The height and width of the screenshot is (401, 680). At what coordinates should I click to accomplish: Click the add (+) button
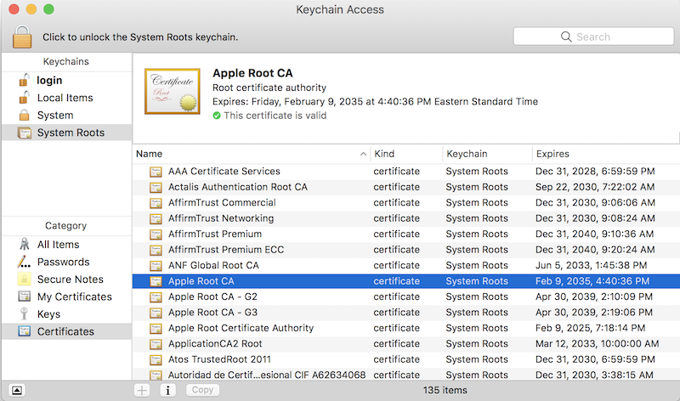coord(142,390)
